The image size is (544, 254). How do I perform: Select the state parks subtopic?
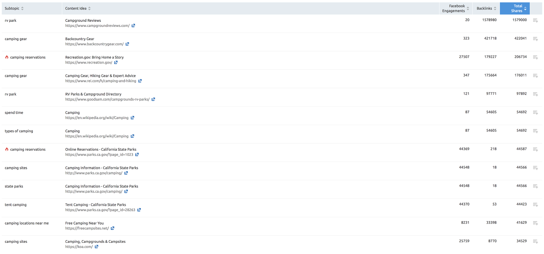click(x=14, y=186)
